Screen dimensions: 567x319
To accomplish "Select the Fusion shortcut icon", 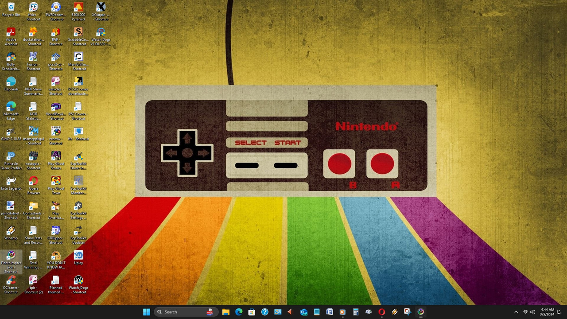I will click(33, 61).
